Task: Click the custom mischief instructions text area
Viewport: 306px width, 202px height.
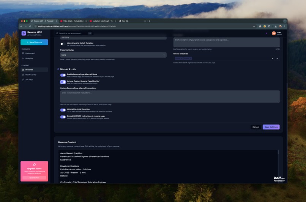Action: (170, 96)
